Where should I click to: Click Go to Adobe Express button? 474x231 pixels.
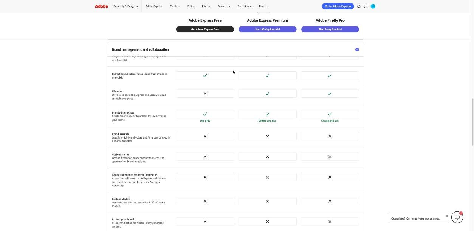coord(338,6)
